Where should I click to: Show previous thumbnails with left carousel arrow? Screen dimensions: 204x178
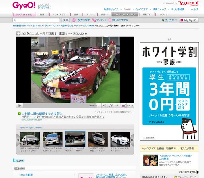coord(18,140)
